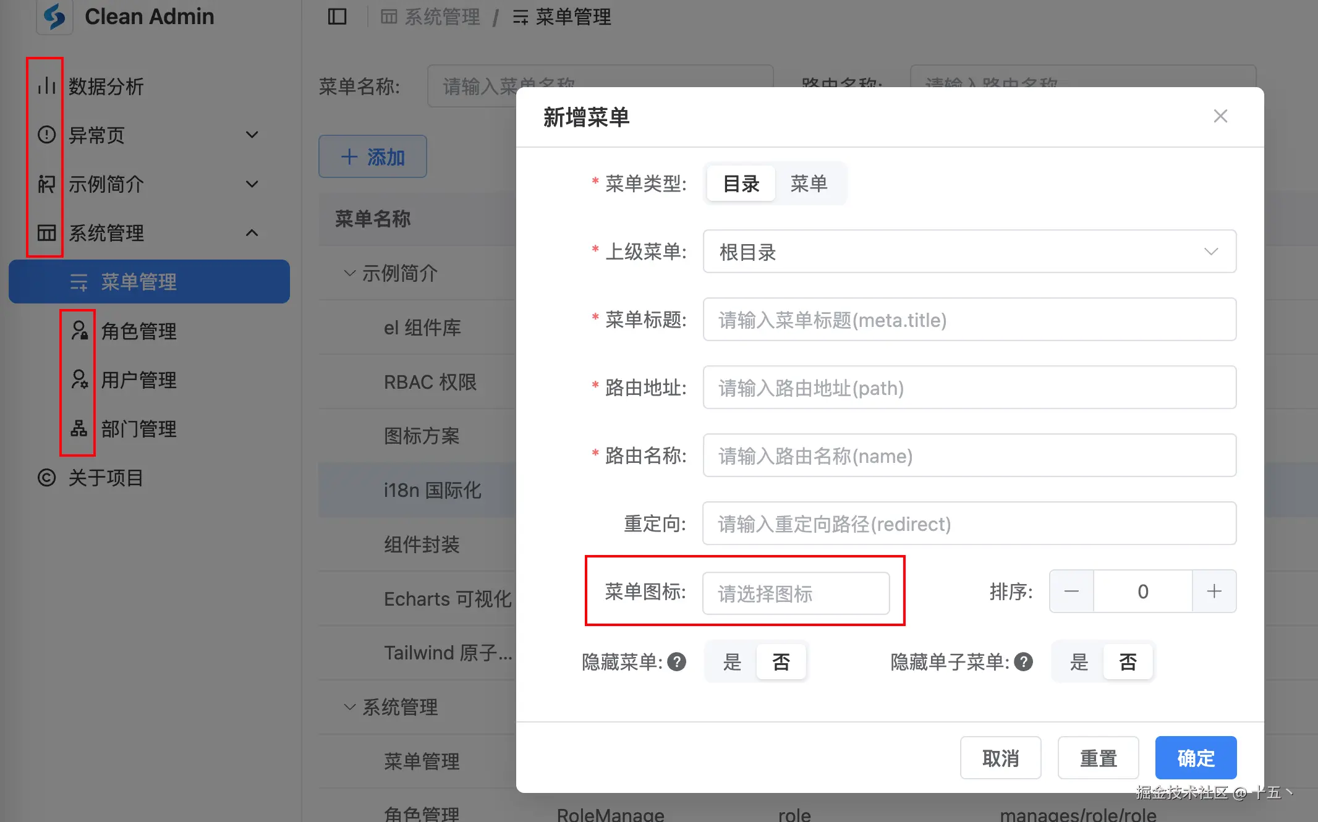The width and height of the screenshot is (1318, 822).
Task: Click the 隐藏单子菜单 help question icon
Action: [x=1024, y=662]
